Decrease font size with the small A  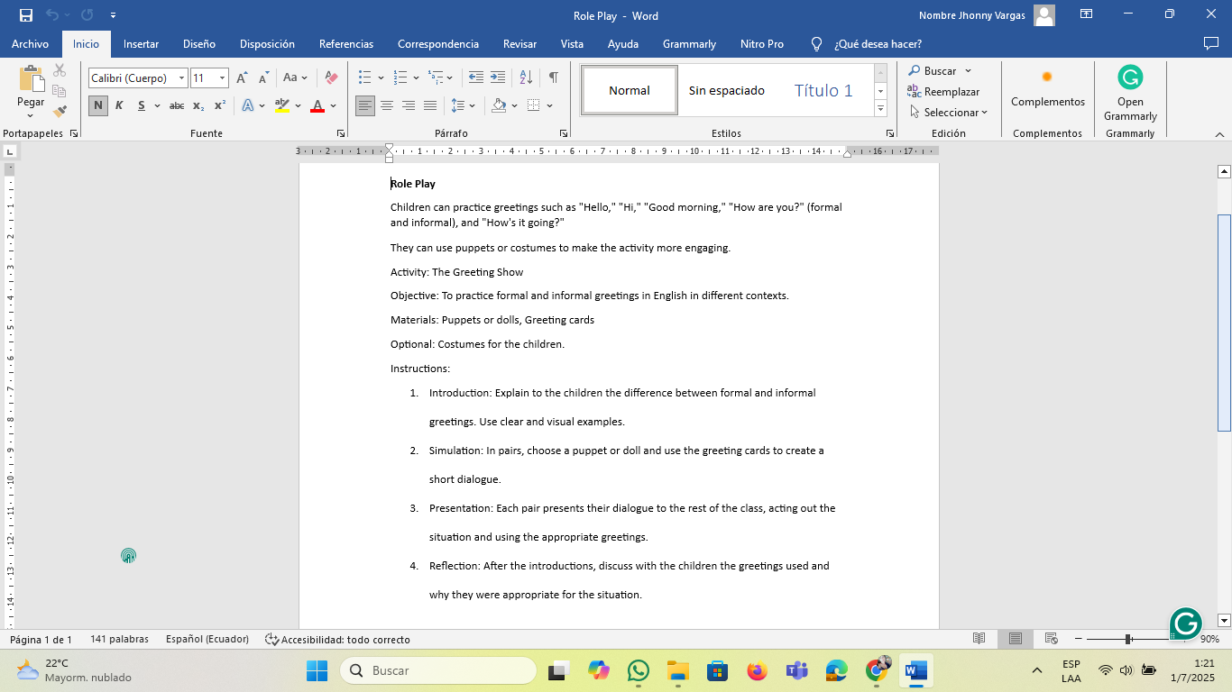point(262,78)
